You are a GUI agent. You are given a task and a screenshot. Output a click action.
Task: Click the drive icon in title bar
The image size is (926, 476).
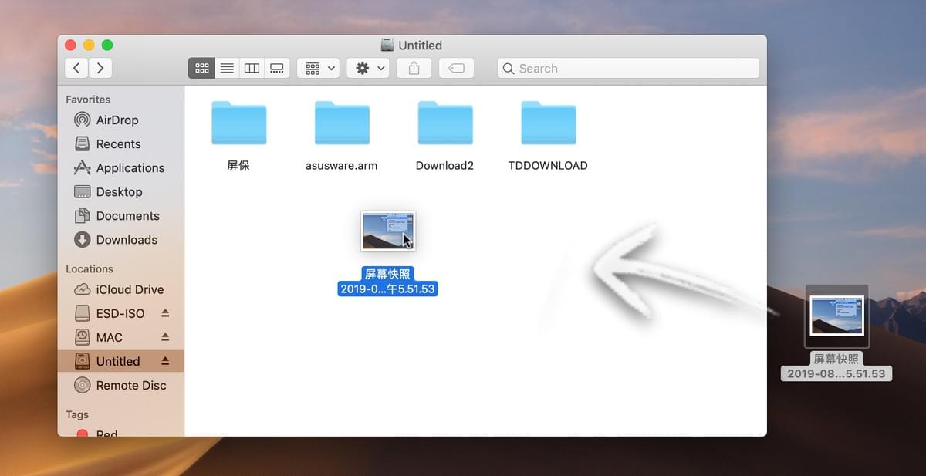pyautogui.click(x=387, y=45)
